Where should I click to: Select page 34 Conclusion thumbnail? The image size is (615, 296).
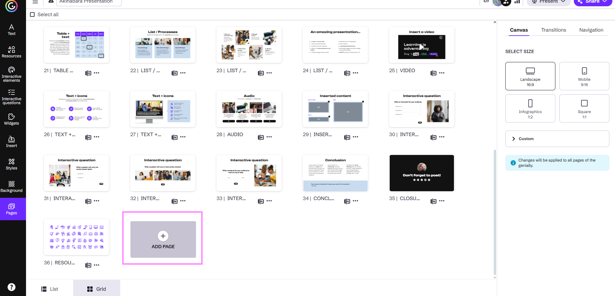tap(335, 173)
